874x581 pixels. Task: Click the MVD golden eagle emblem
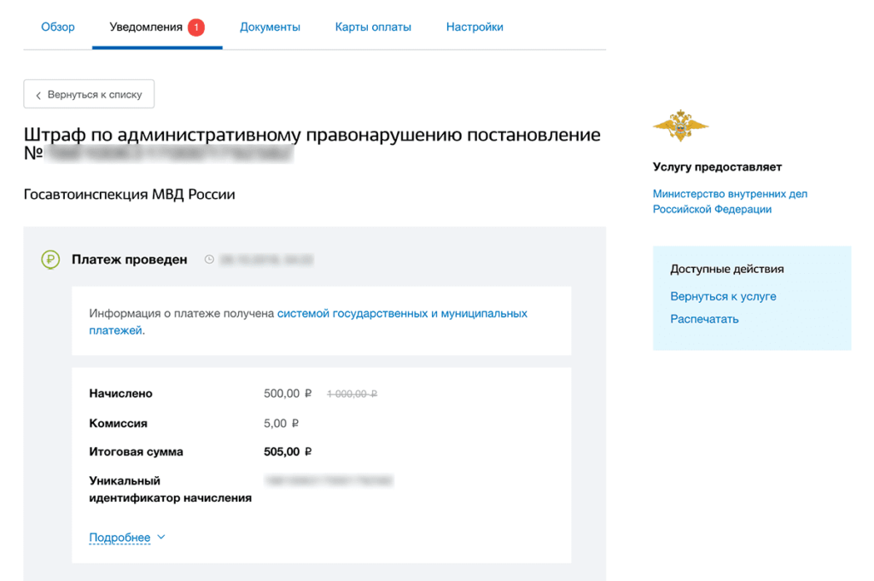pyautogui.click(x=680, y=125)
